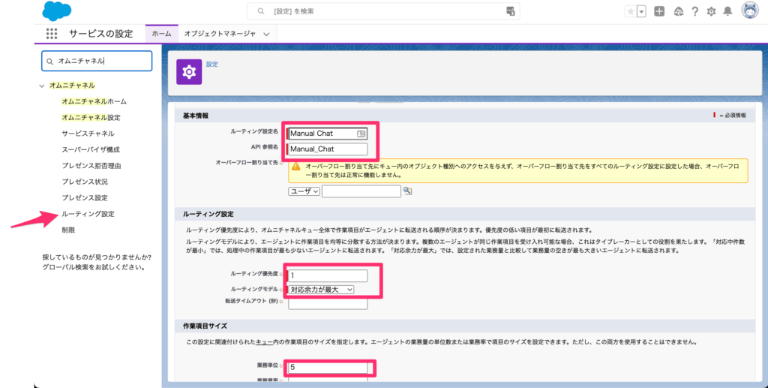Click the keyboard shortcut icon in search bar
Viewport: 768px width, 388px height.
tap(510, 11)
